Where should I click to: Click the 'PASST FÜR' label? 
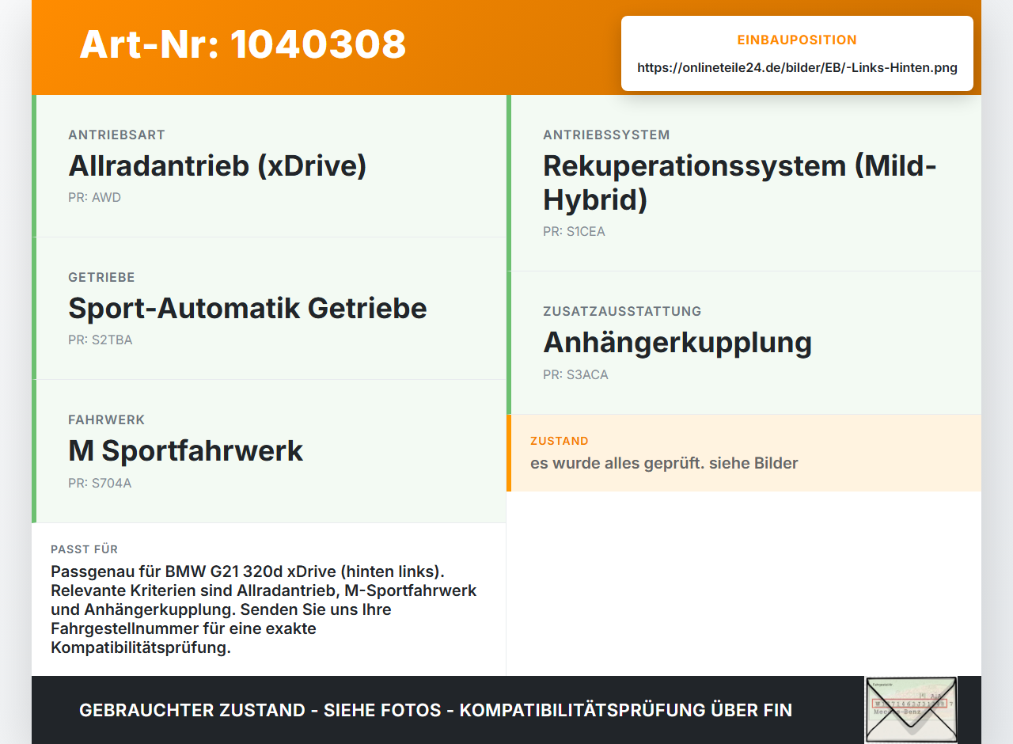coord(84,549)
